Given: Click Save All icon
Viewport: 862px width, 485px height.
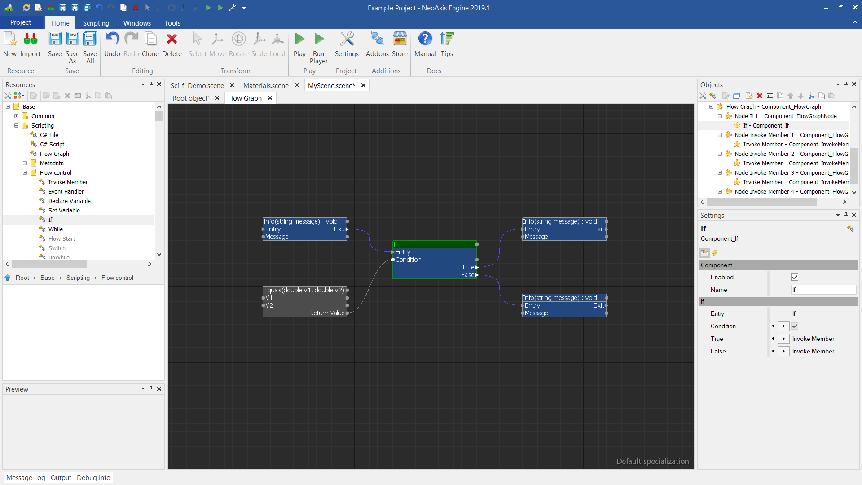Looking at the screenshot, I should 90,40.
